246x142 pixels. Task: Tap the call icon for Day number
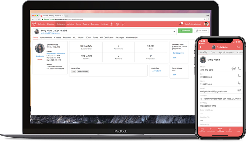[x=239, y=76]
